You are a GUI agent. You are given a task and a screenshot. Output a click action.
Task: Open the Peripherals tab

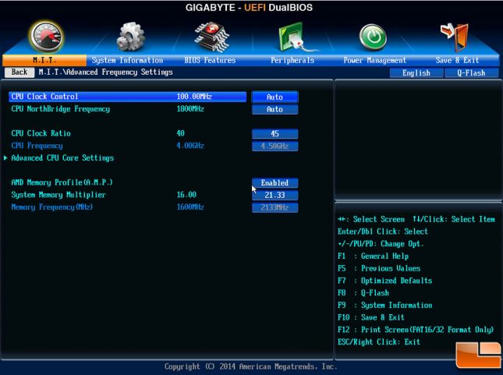point(292,60)
